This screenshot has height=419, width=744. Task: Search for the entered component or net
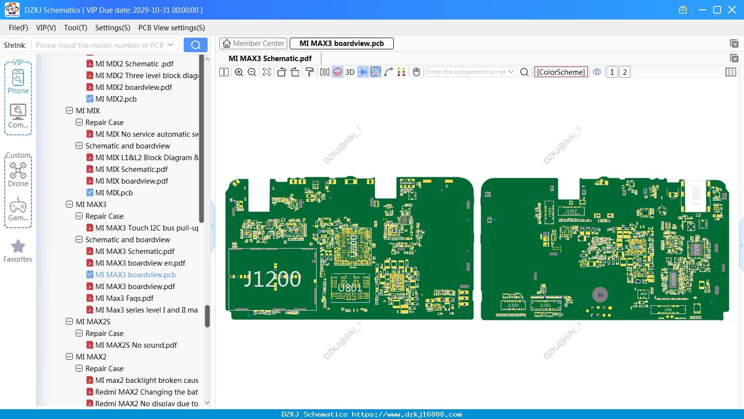[524, 72]
